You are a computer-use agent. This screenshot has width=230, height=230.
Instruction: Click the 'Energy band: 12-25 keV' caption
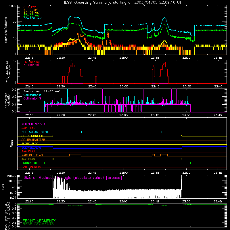(x=42, y=91)
